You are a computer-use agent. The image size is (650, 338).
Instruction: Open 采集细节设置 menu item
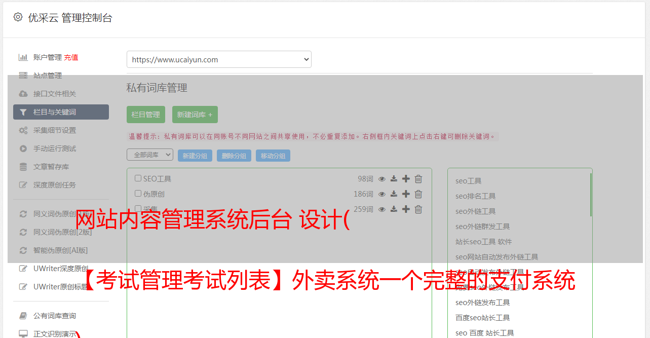[x=55, y=130]
